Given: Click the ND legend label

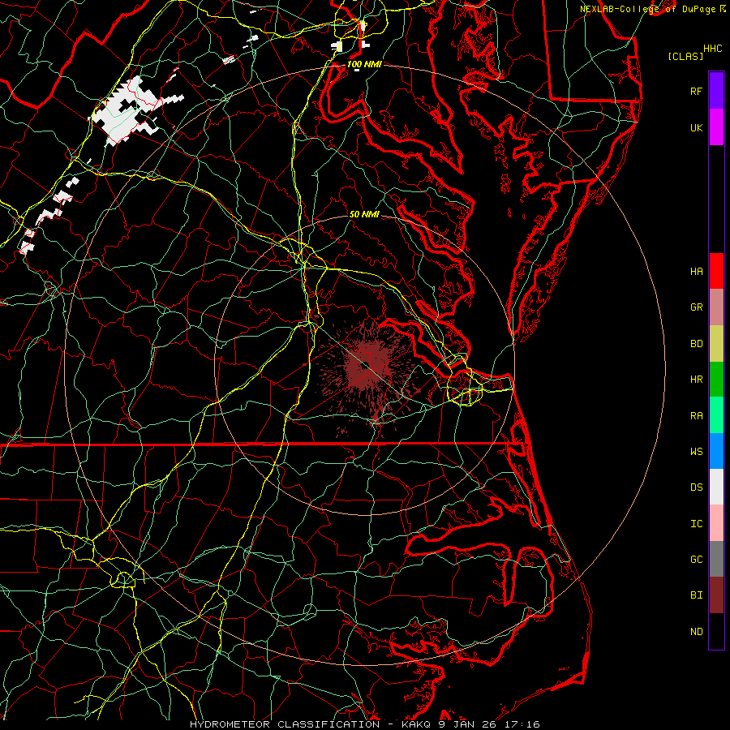Looking at the screenshot, I should 696,632.
